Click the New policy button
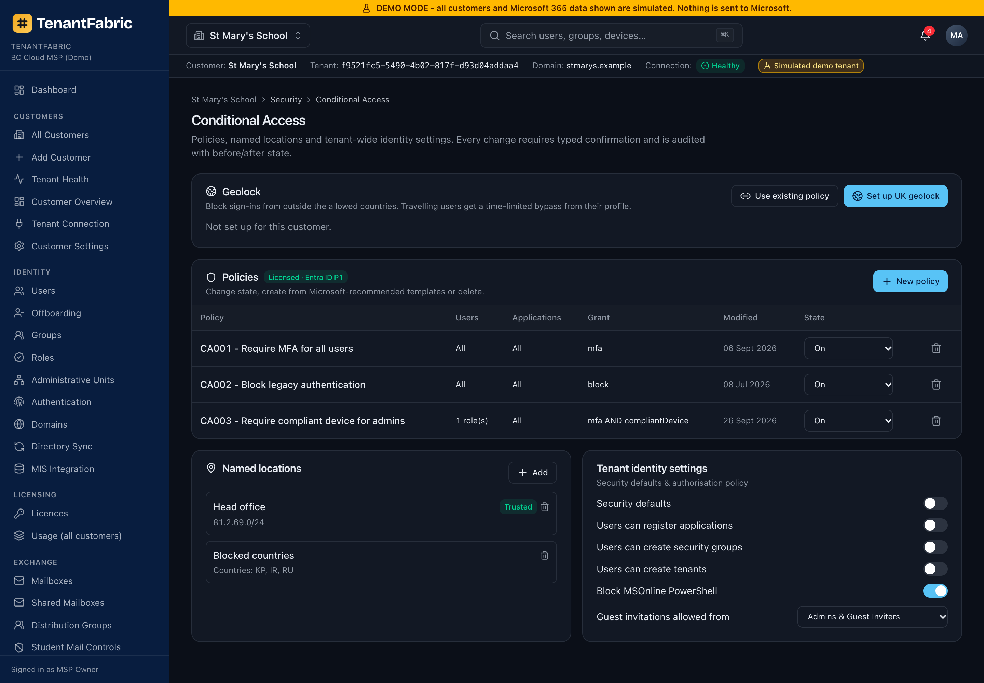 coord(910,281)
